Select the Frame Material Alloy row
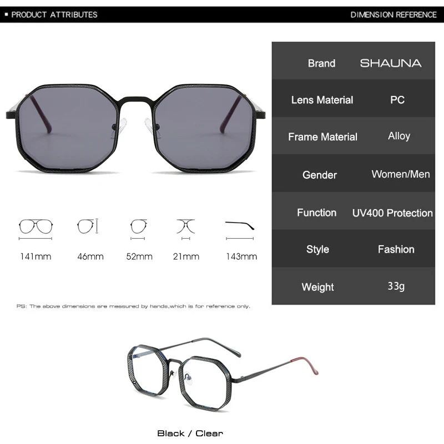444x444 pixels. 354,136
